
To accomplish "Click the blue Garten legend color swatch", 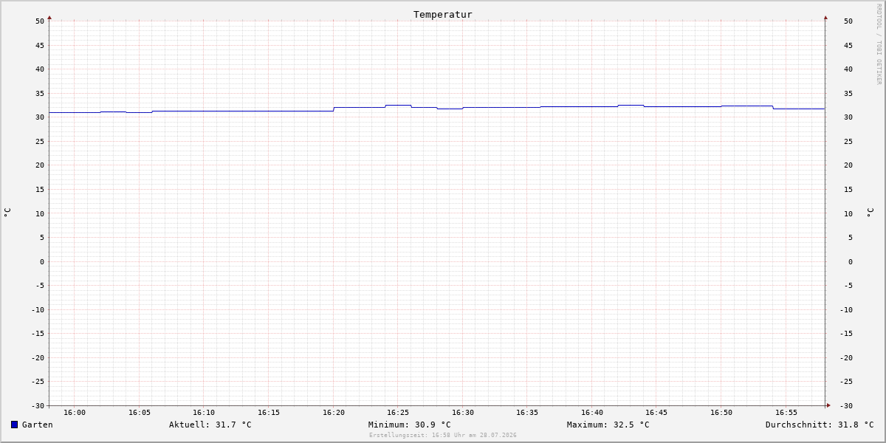I will [14, 425].
